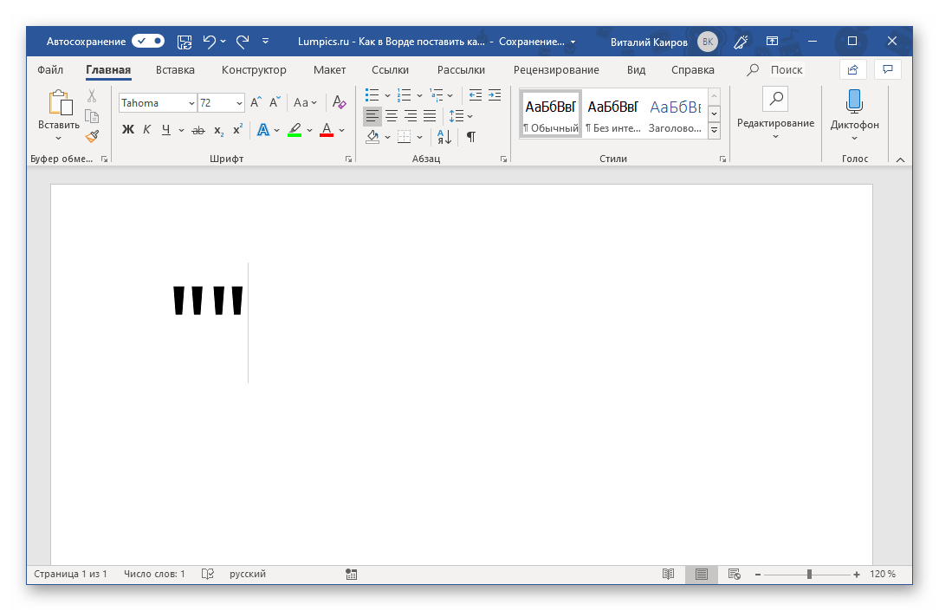Click the Share icon button
The width and height of the screenshot is (939, 611).
[852, 69]
